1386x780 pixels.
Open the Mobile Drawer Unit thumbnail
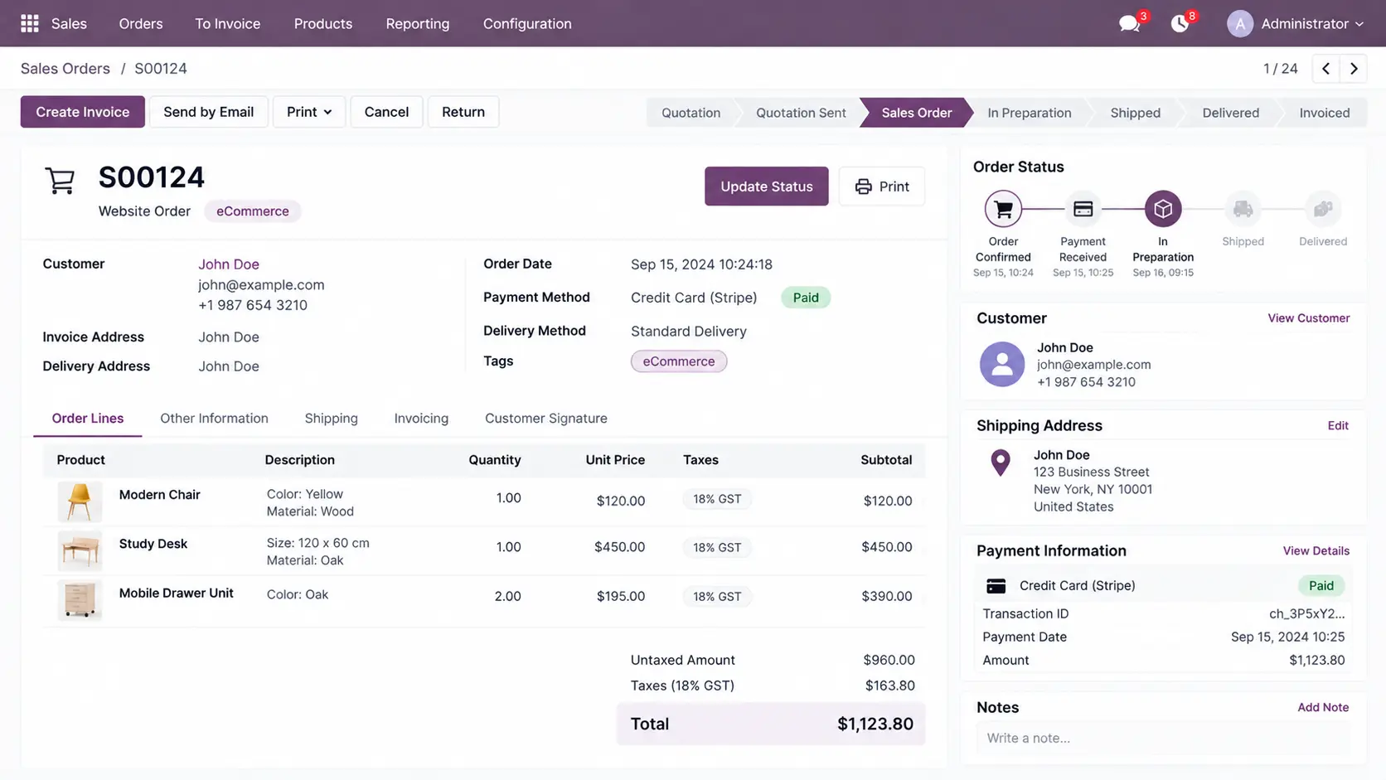click(x=80, y=600)
